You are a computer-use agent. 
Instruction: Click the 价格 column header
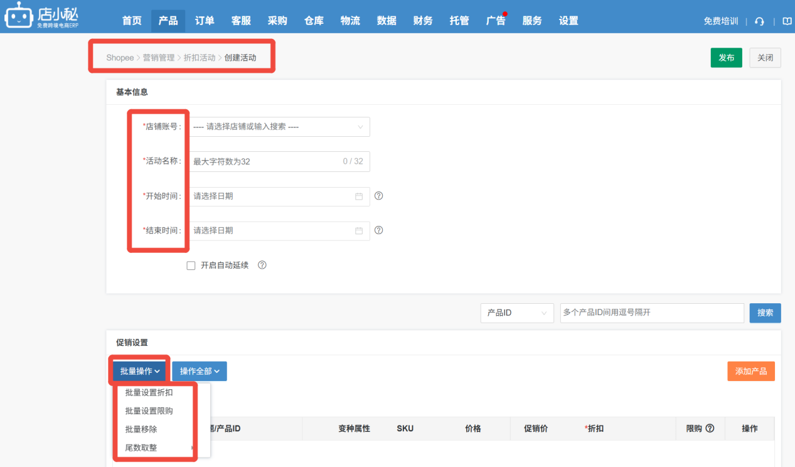click(473, 429)
